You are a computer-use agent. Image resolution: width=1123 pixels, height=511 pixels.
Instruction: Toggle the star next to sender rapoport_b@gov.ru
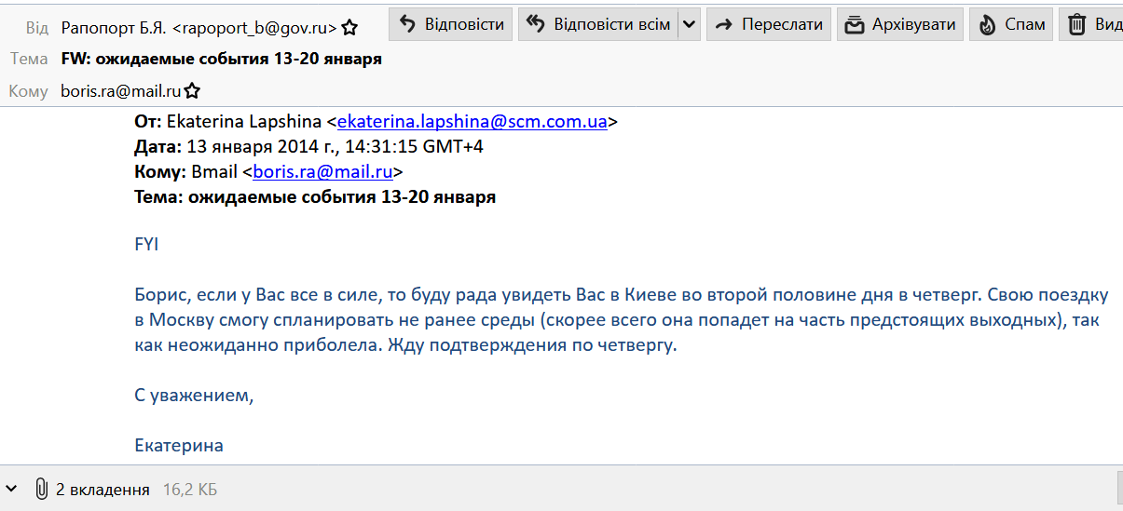point(349,28)
